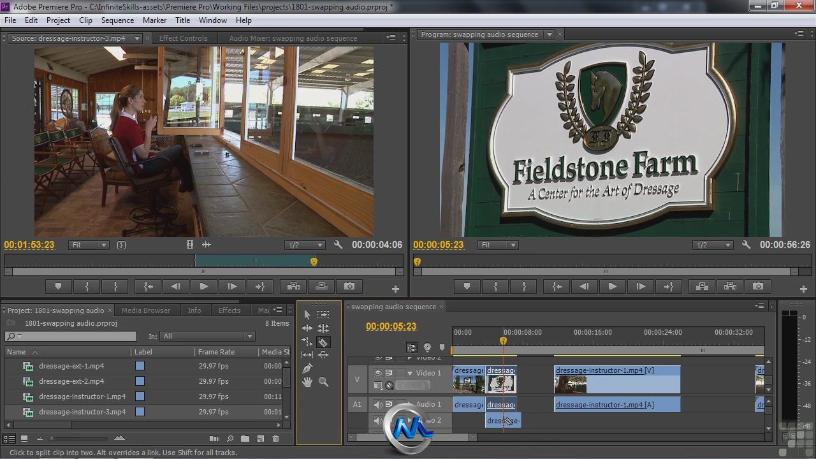This screenshot has height=459, width=816.
Task: Open the Marker menu
Action: [154, 20]
